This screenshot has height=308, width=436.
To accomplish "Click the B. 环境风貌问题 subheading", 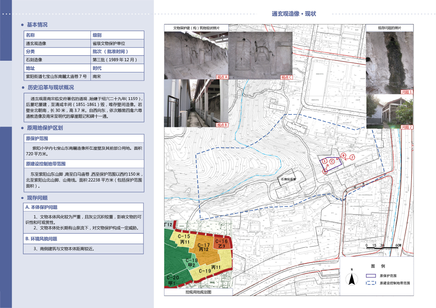I will click(41, 239).
